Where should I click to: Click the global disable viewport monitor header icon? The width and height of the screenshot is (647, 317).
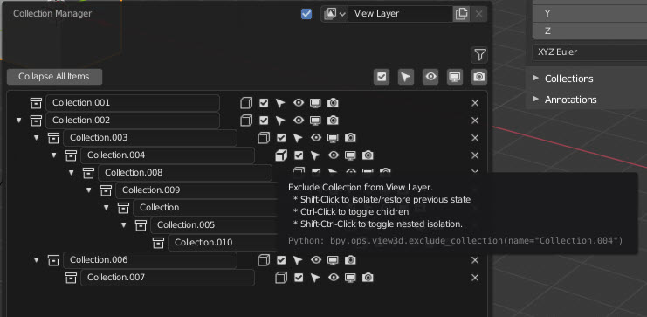tap(455, 77)
